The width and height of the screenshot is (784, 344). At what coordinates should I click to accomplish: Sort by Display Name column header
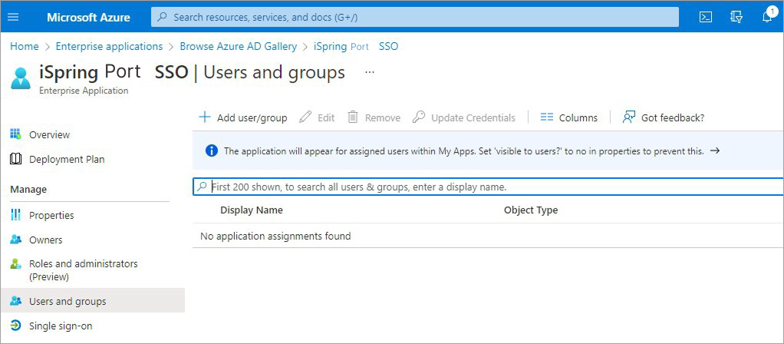pyautogui.click(x=252, y=210)
